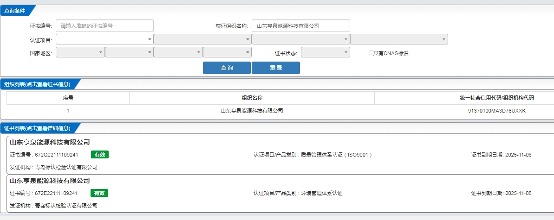Click the 组织名称 column header

click(252, 98)
